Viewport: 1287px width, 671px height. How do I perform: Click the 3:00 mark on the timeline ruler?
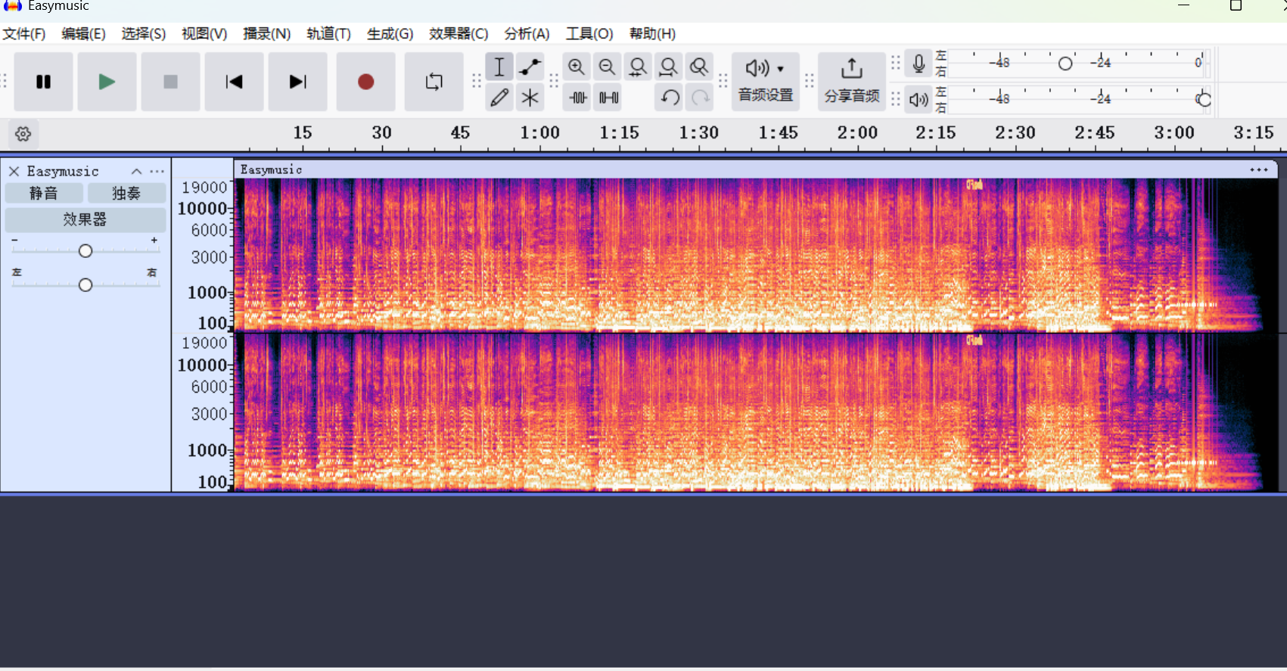point(1174,133)
